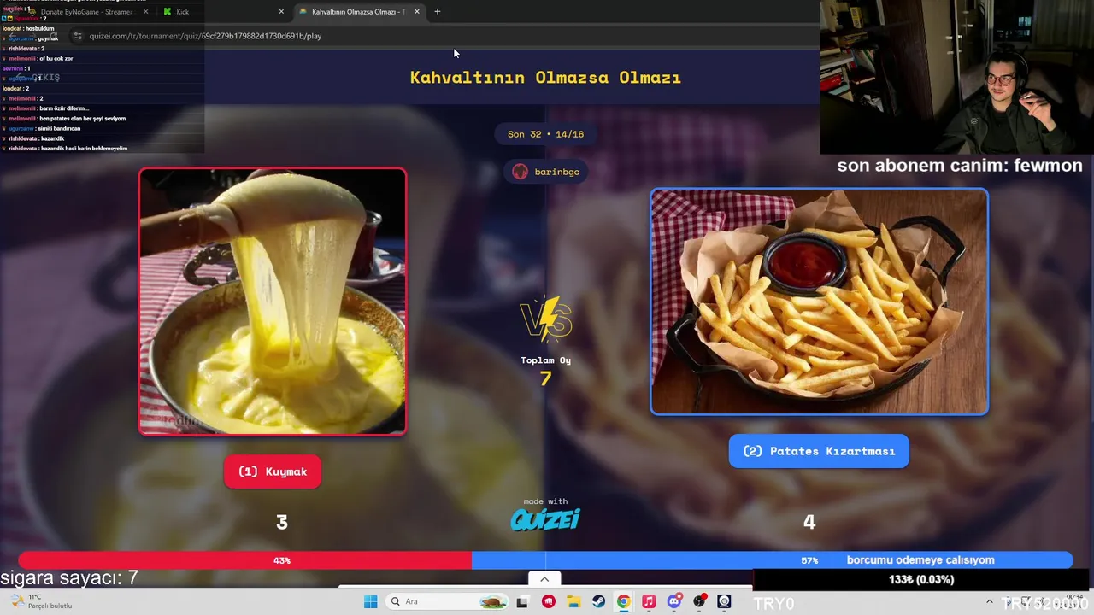Click the quiz title Kahvaltının Olmazsa Olmazı
This screenshot has width=1094, height=615.
pos(545,78)
